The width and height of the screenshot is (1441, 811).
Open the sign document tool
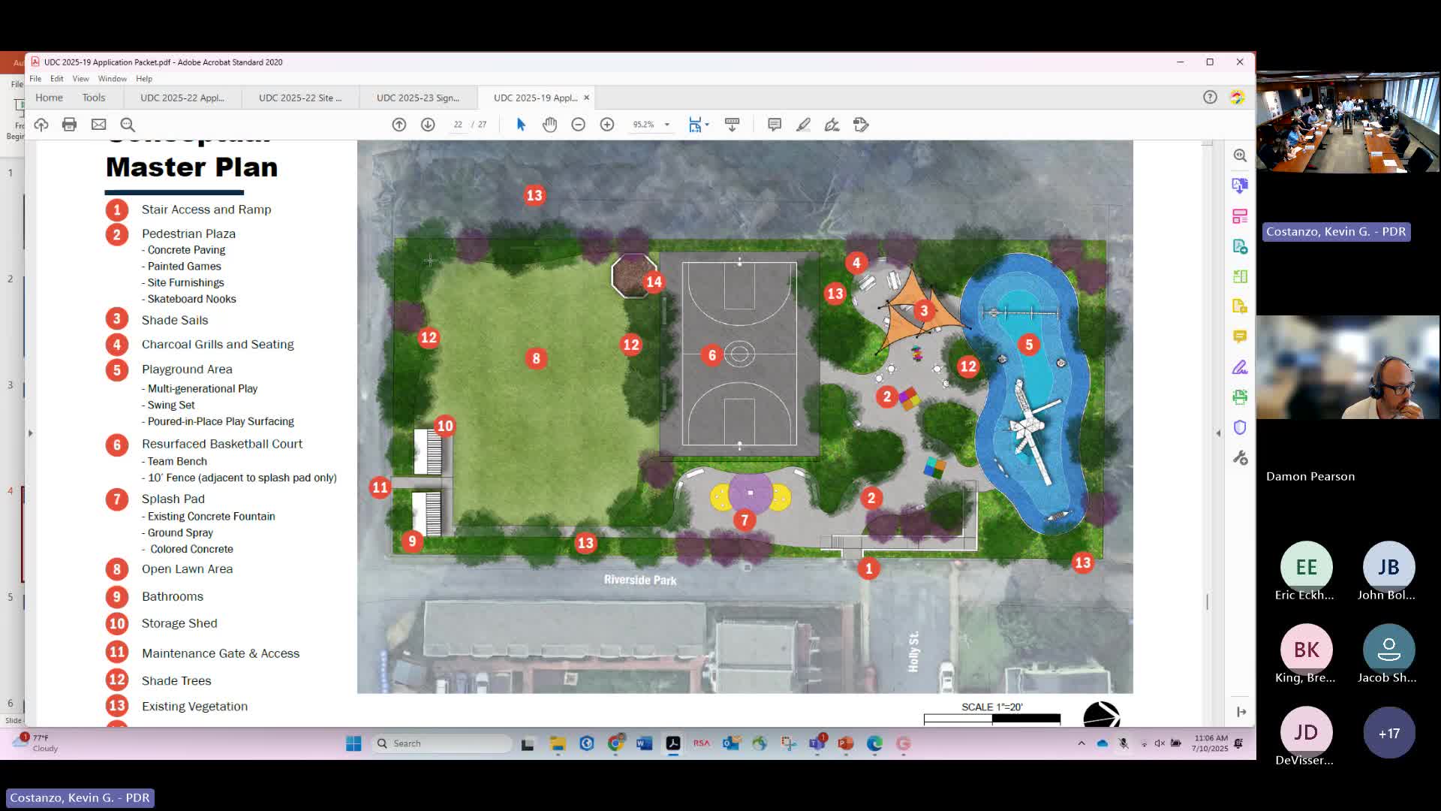832,125
